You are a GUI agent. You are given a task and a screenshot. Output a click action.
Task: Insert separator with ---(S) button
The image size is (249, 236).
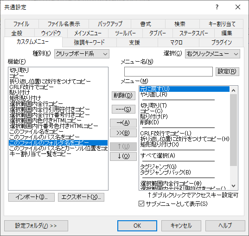[x=123, y=109]
